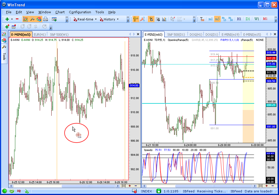The width and height of the screenshot is (279, 195).
Task: Select the m15 timeframe
Action: tap(224, 19)
